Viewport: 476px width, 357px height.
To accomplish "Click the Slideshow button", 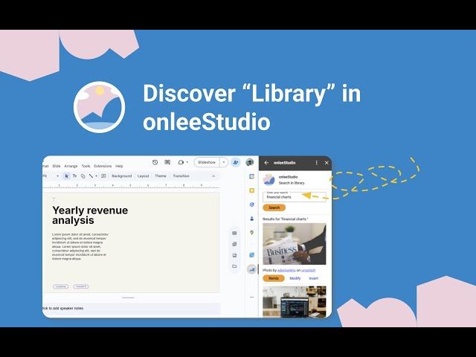I will point(207,162).
